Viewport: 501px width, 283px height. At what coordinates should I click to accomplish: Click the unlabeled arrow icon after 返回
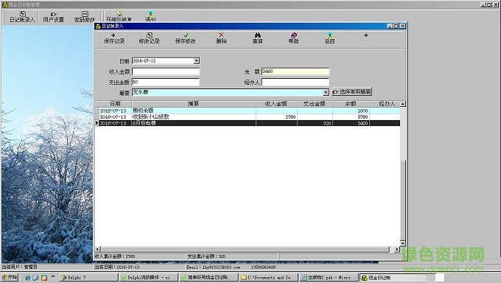(365, 35)
